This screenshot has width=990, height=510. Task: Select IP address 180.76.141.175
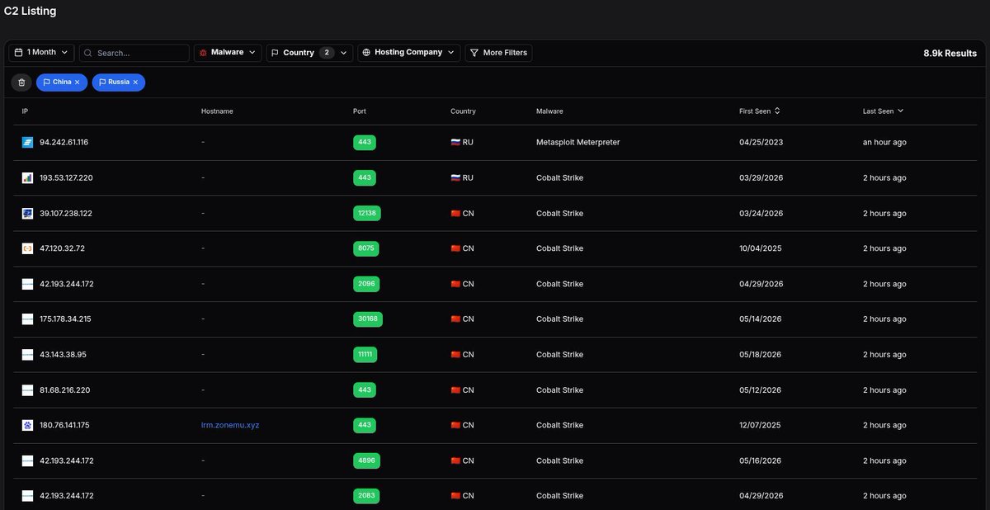click(x=64, y=425)
